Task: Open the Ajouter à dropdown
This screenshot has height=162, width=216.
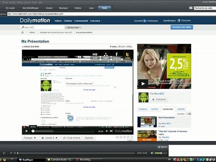Action: tap(49, 138)
